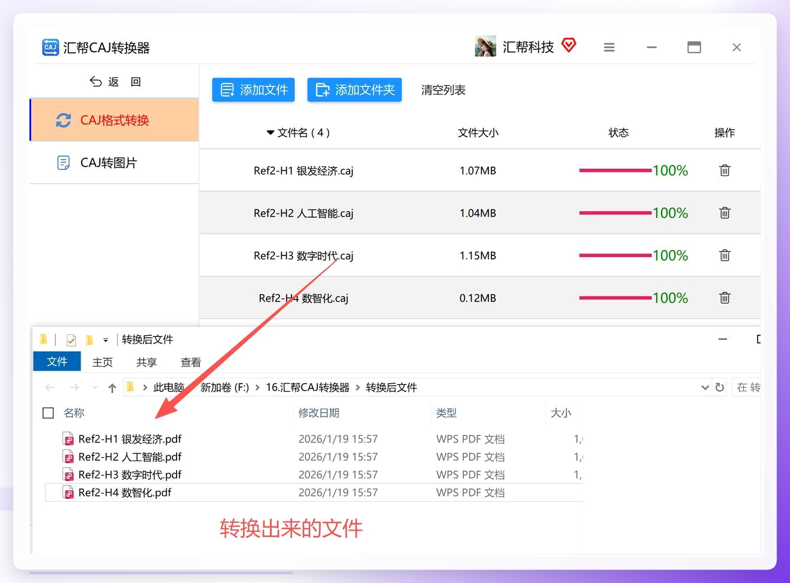
Task: Sort by the 修改日期 column in Explorer
Action: [x=318, y=413]
